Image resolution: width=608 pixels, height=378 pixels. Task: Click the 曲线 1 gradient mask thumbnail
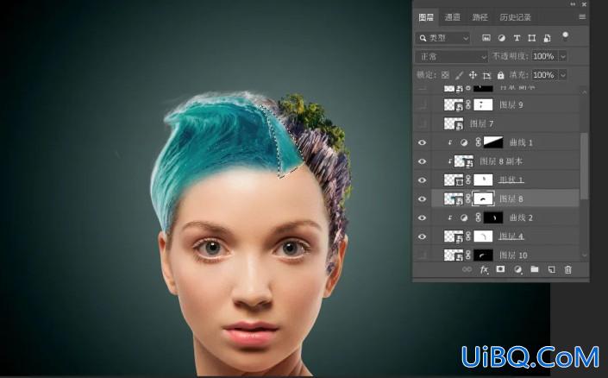point(493,142)
